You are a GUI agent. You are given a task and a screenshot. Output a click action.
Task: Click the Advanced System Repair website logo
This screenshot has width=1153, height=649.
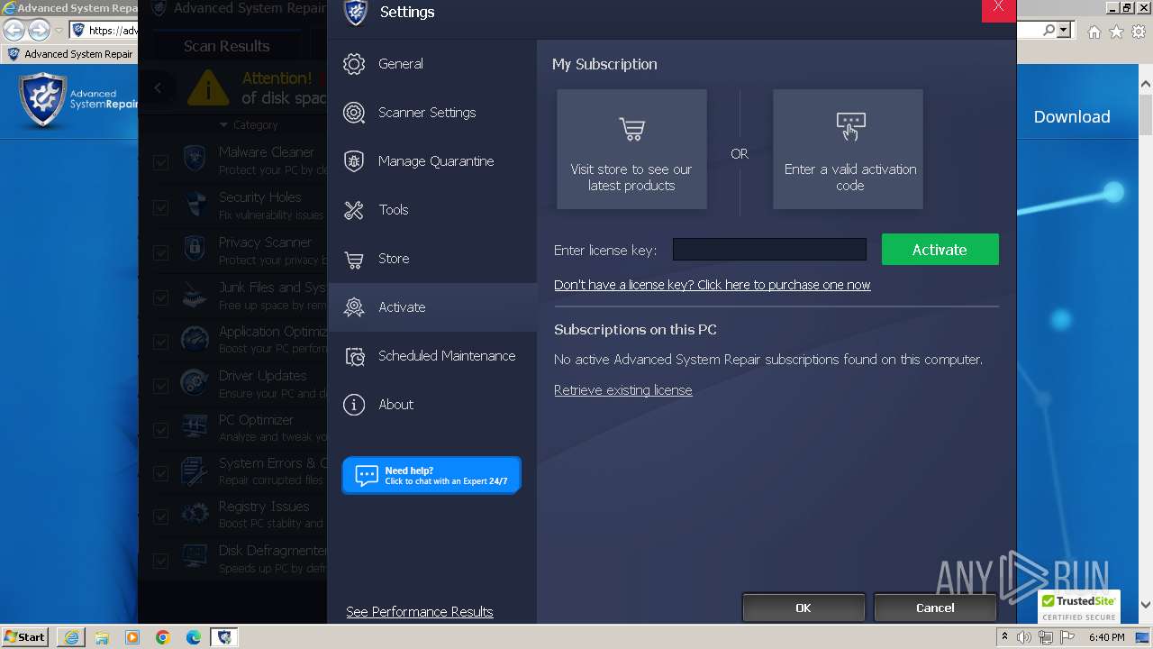click(x=79, y=100)
